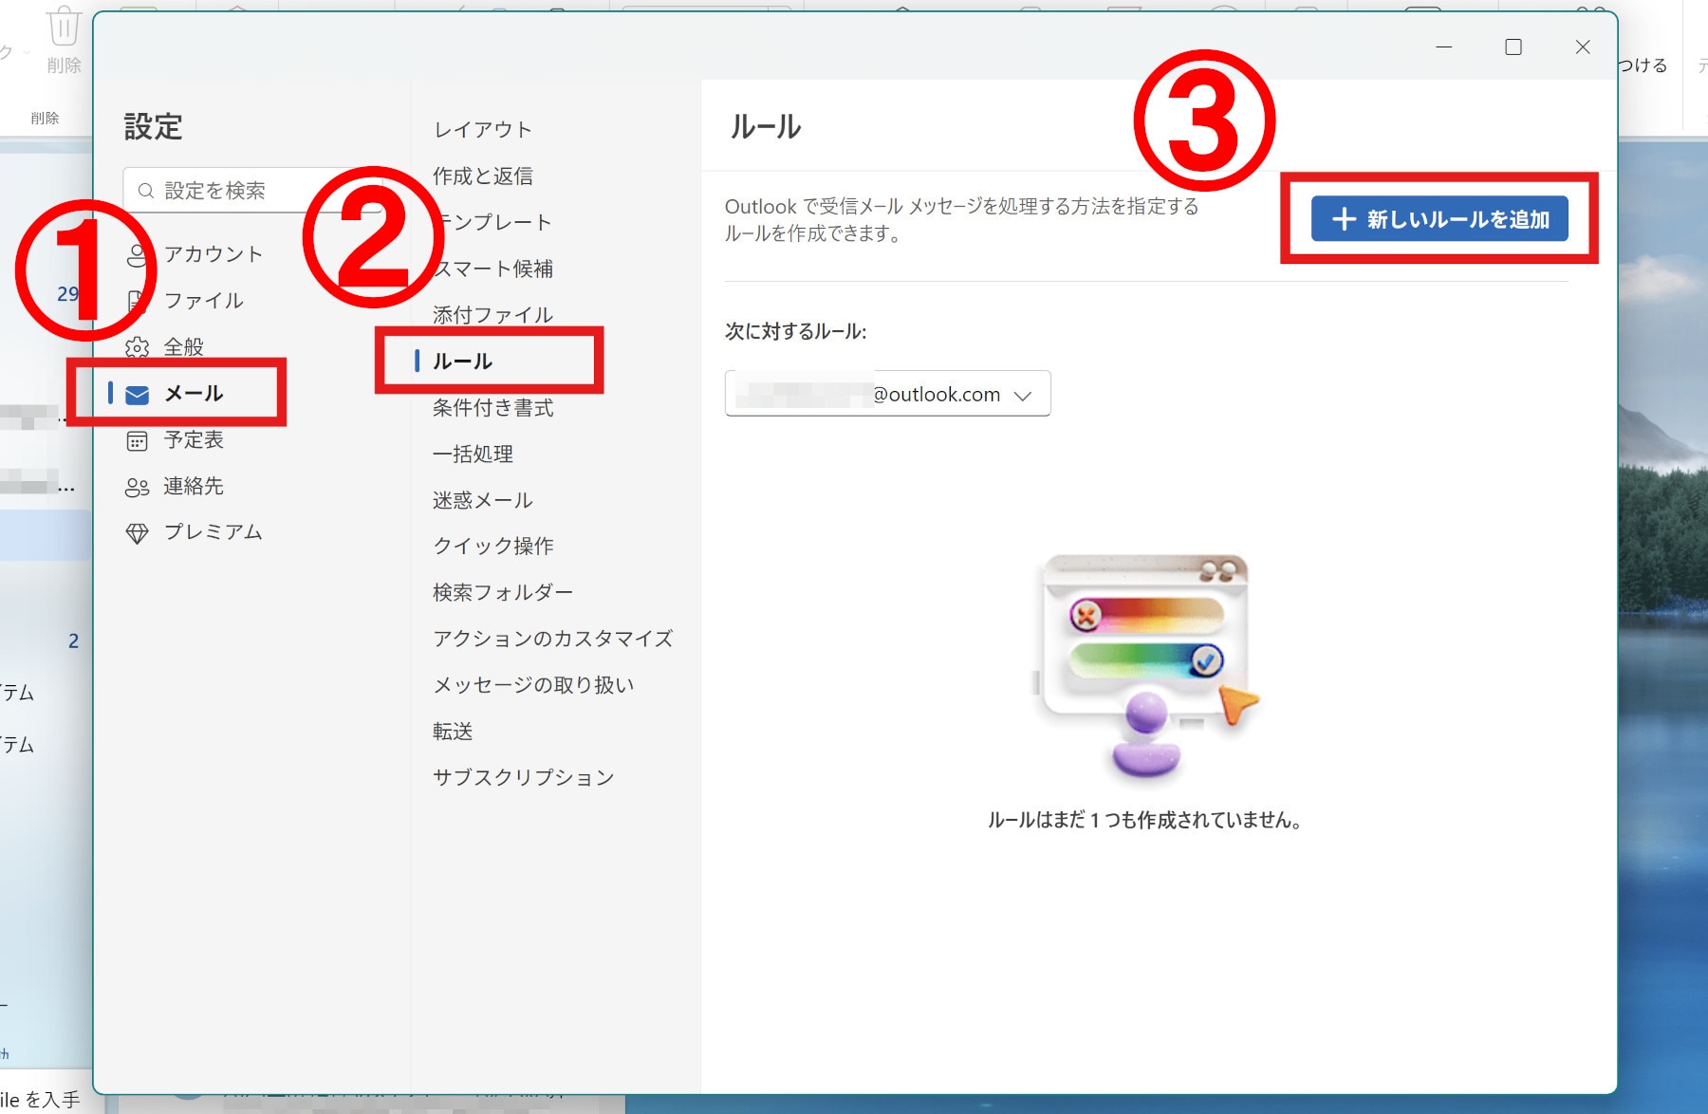
Task: Open 転送 forwarding settings
Action: point(453,732)
